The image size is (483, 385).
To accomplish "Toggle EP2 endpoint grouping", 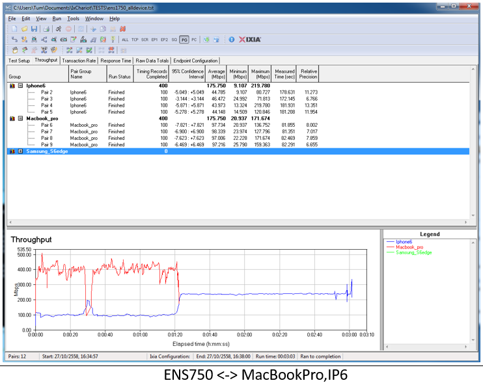I will [165, 40].
